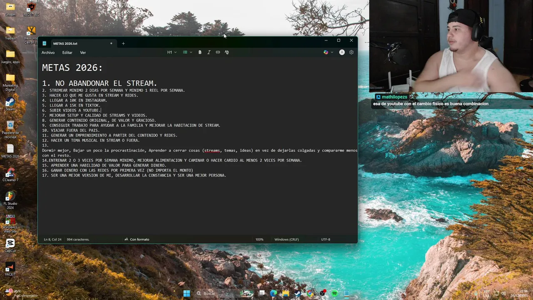Open the Windows (CRLF) line ending selector
The image size is (533, 300).
click(x=286, y=239)
